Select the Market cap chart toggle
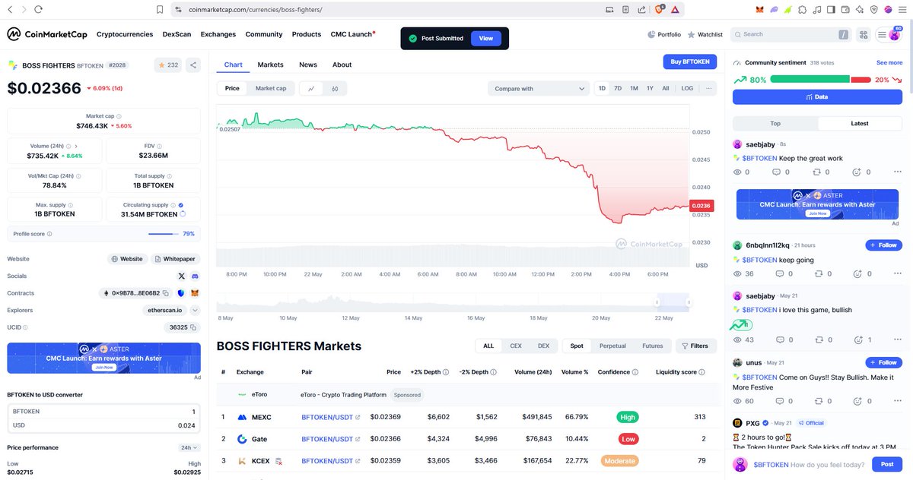Image resolution: width=913 pixels, height=480 pixels. pyautogui.click(x=271, y=89)
